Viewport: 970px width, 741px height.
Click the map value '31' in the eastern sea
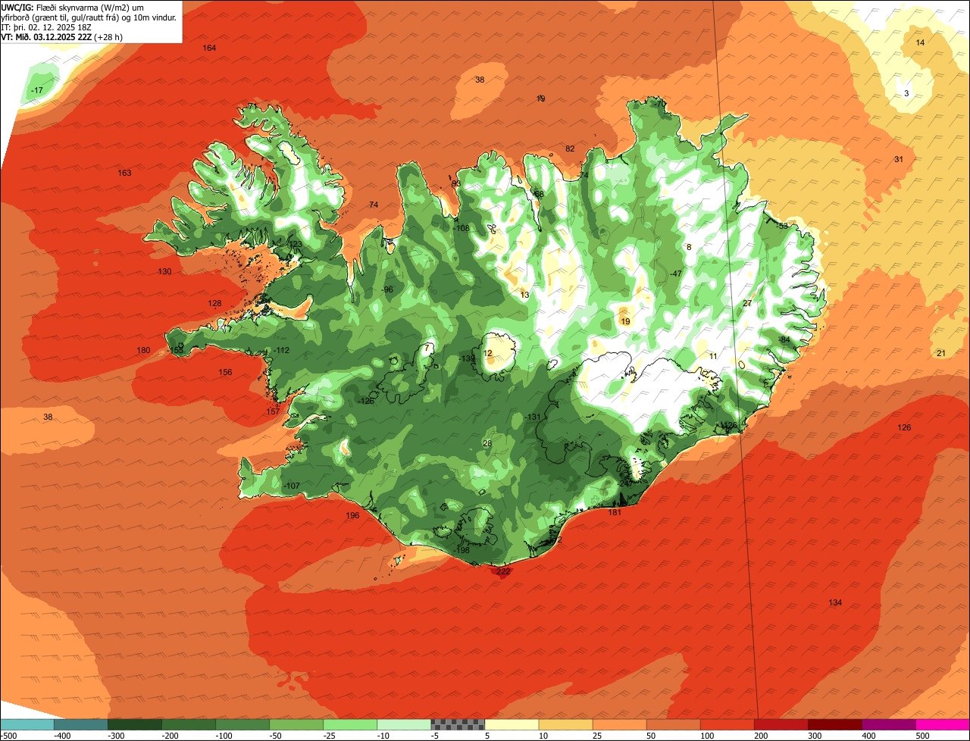899,160
